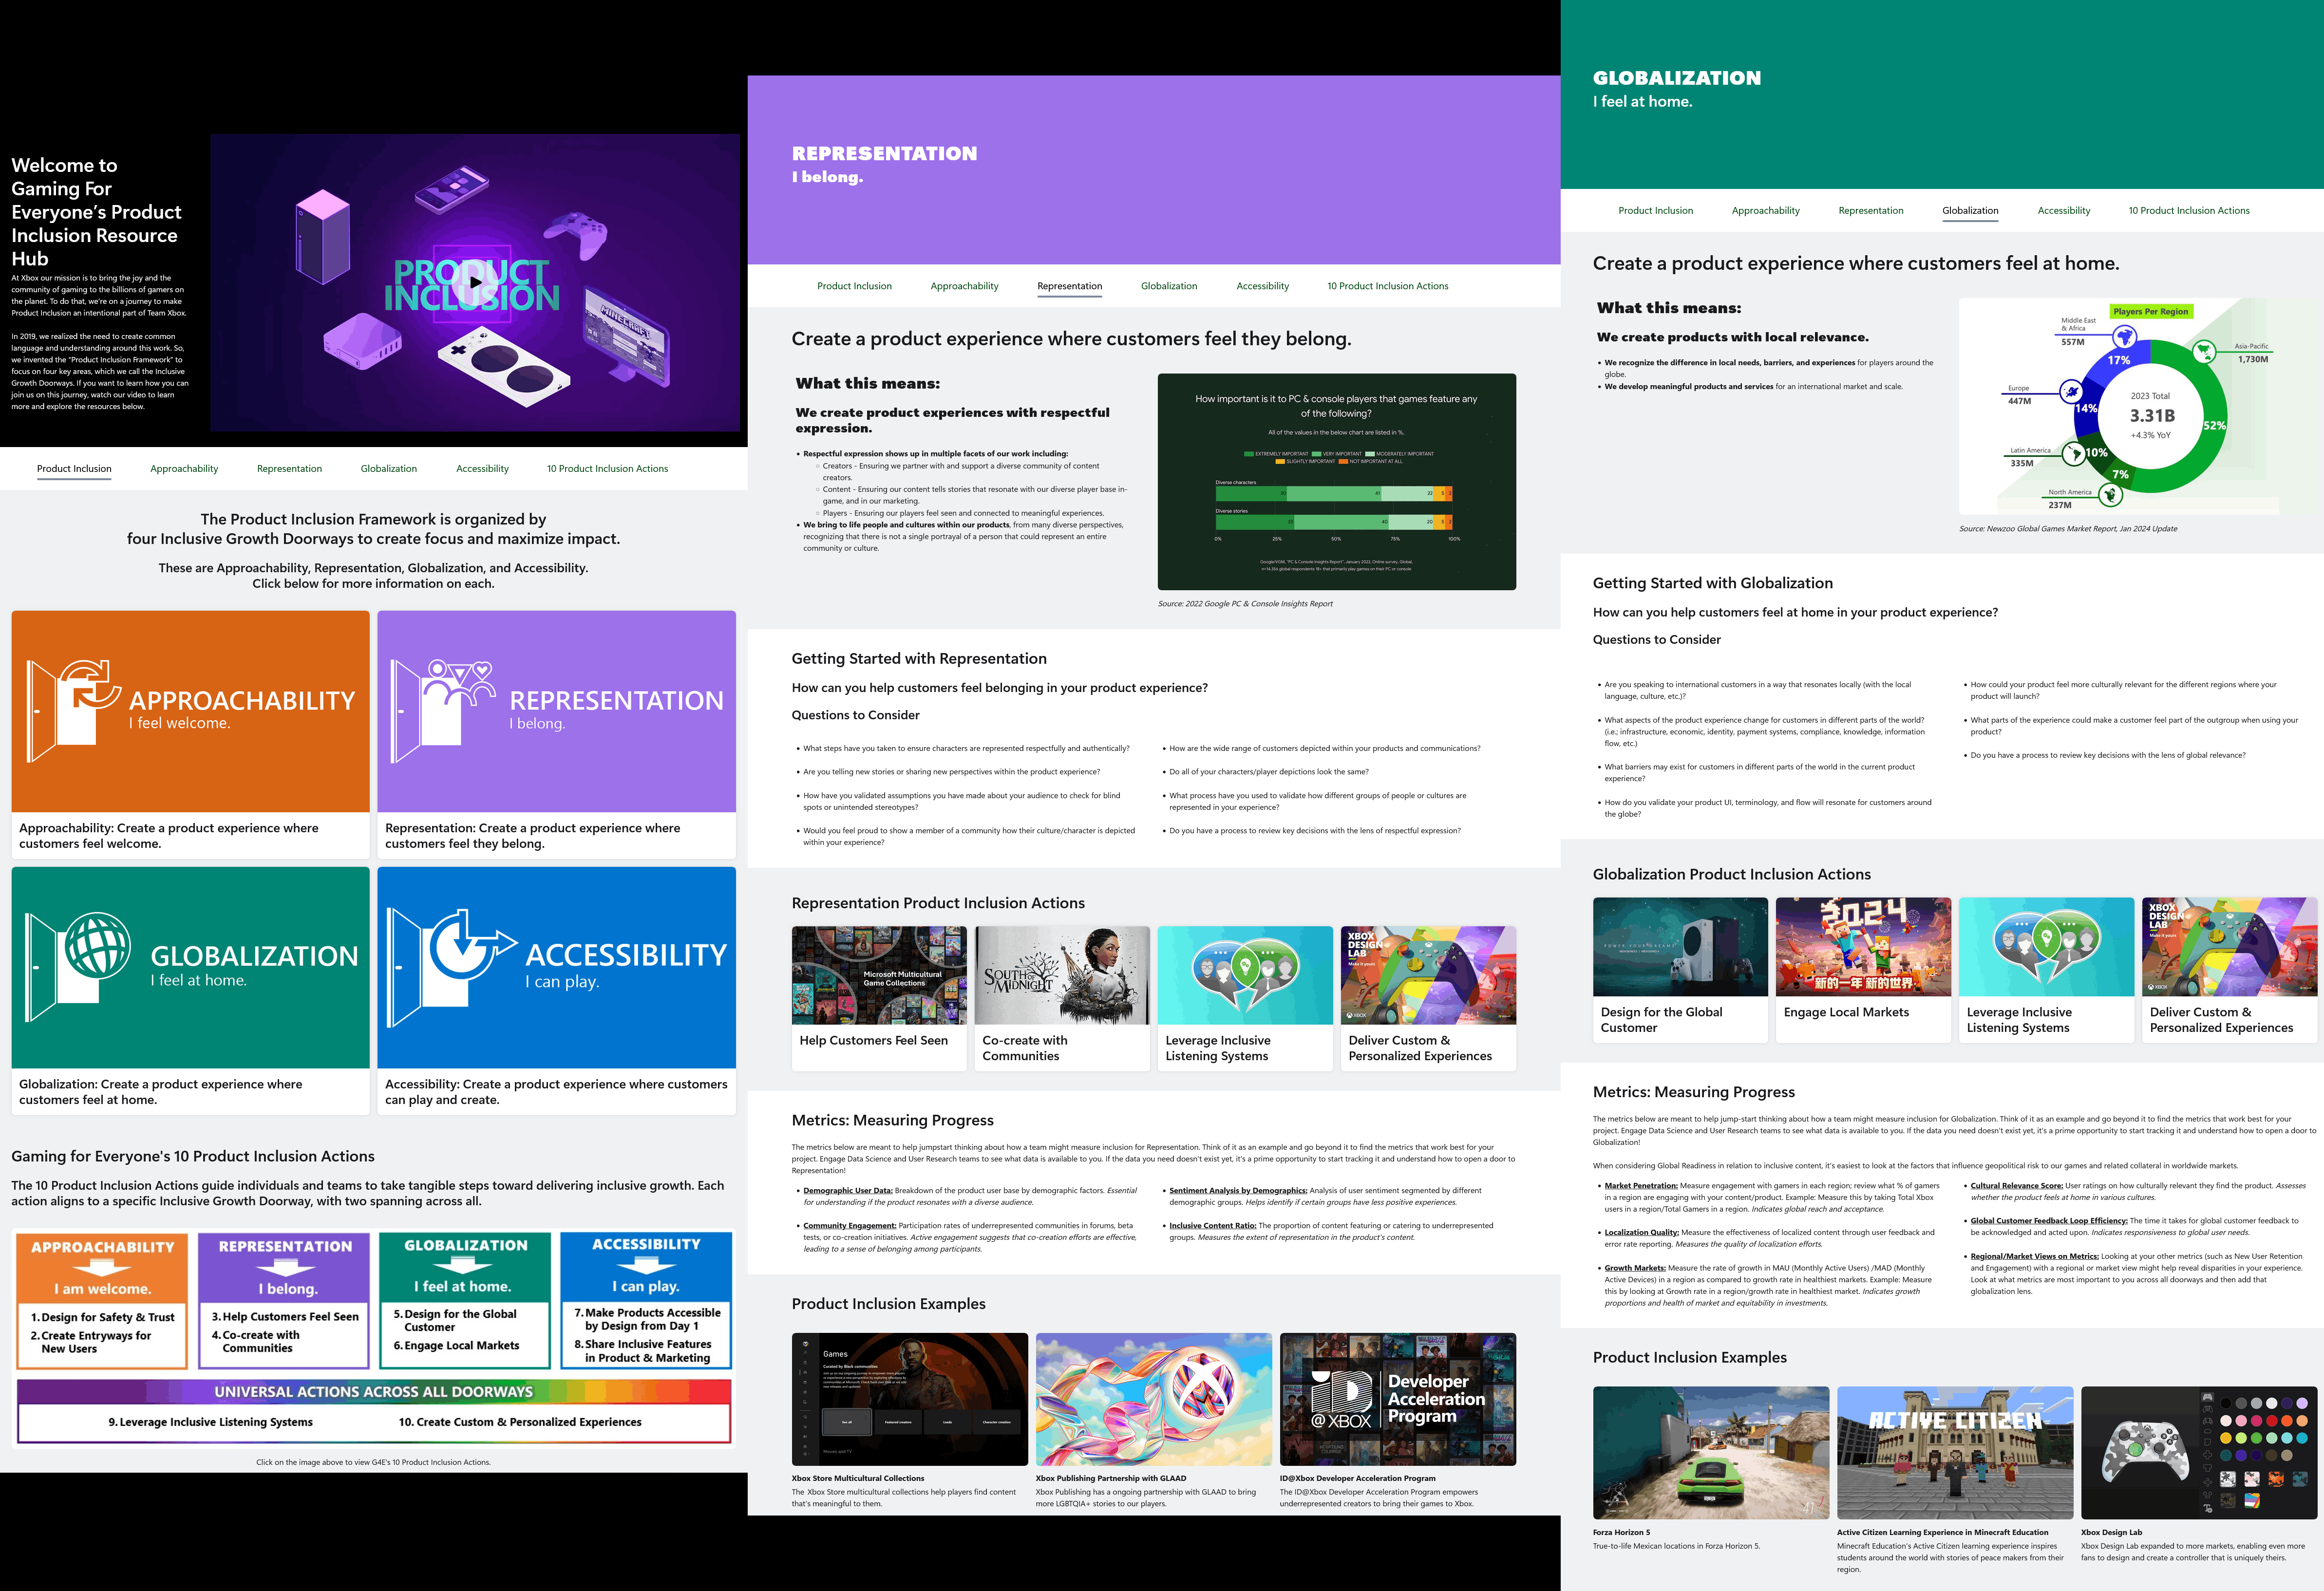Click the "Growth Markets:" underlined text
The image size is (2324, 1591).
(1635, 1268)
